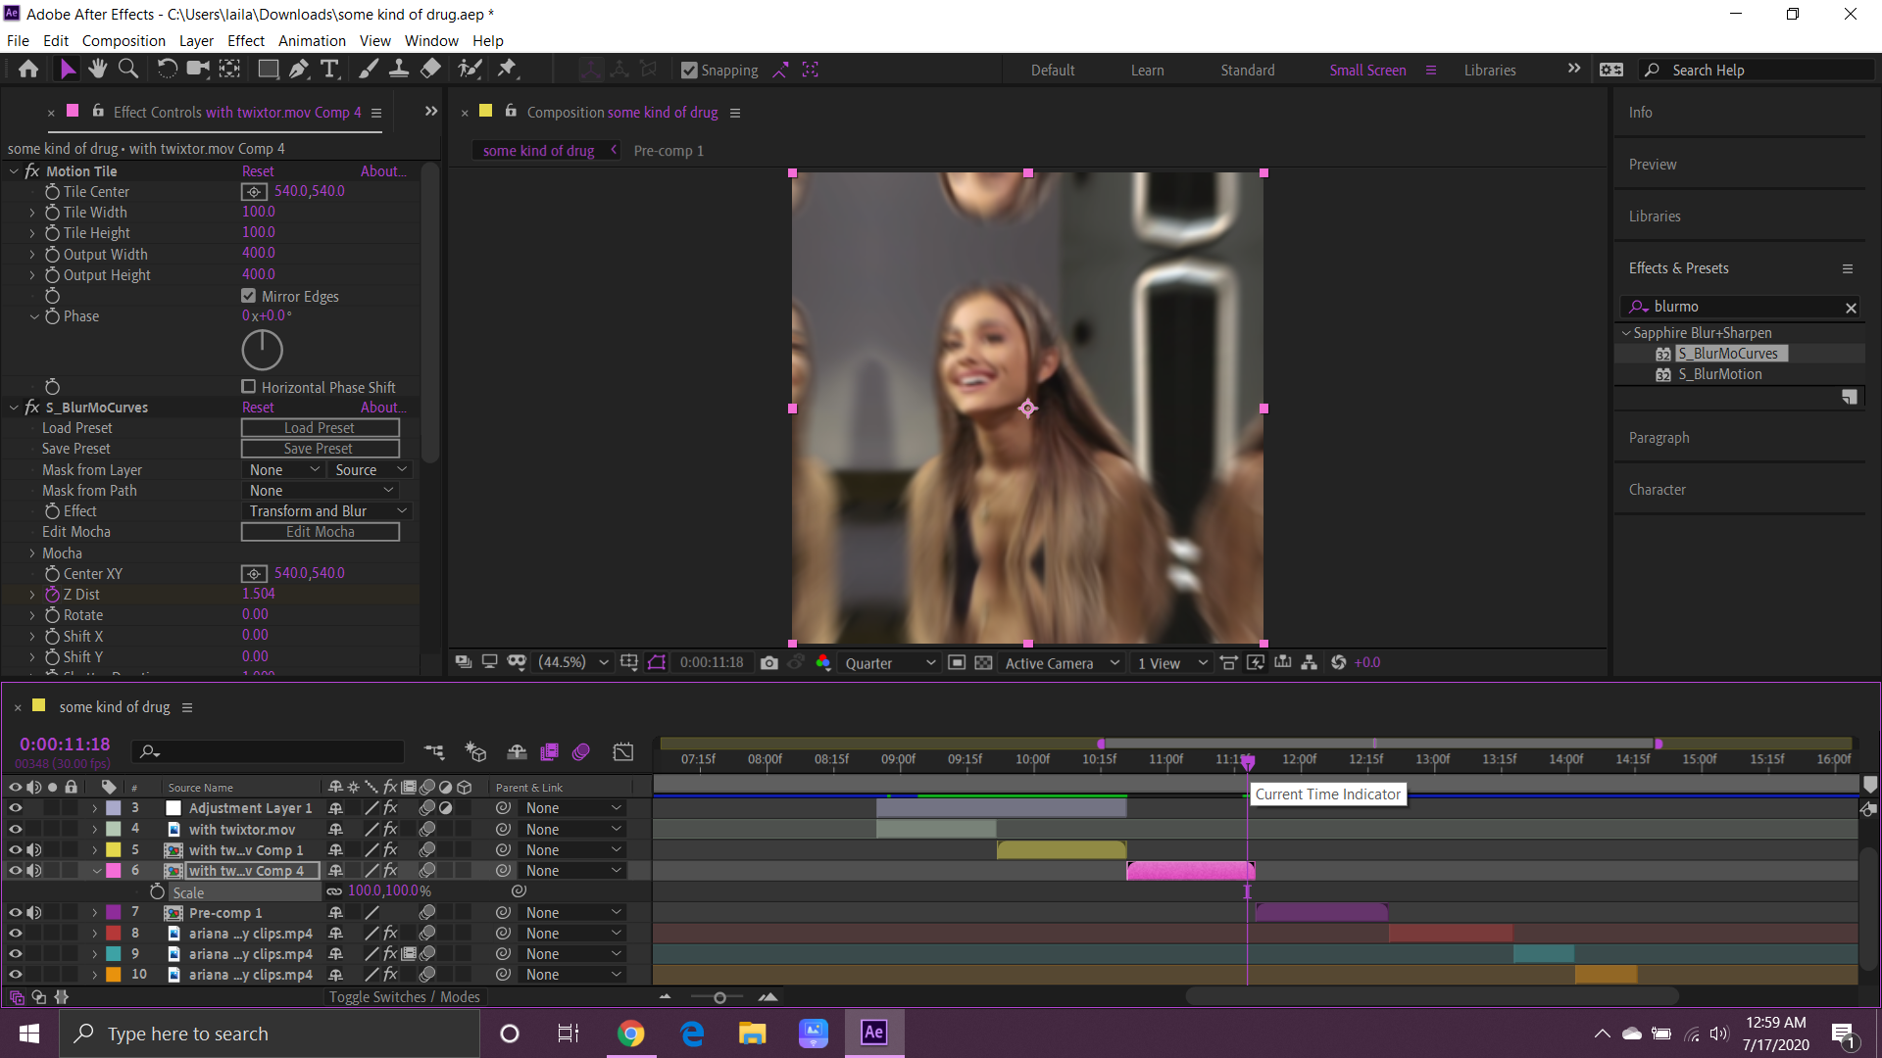Select the Pen tool
1882x1058 pixels.
(299, 69)
